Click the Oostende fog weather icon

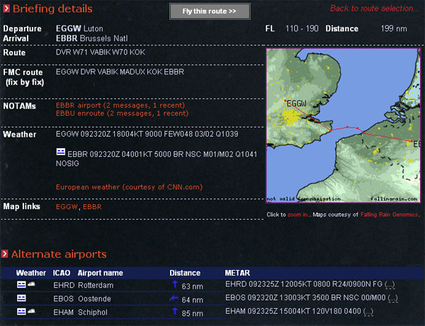pos(21,298)
